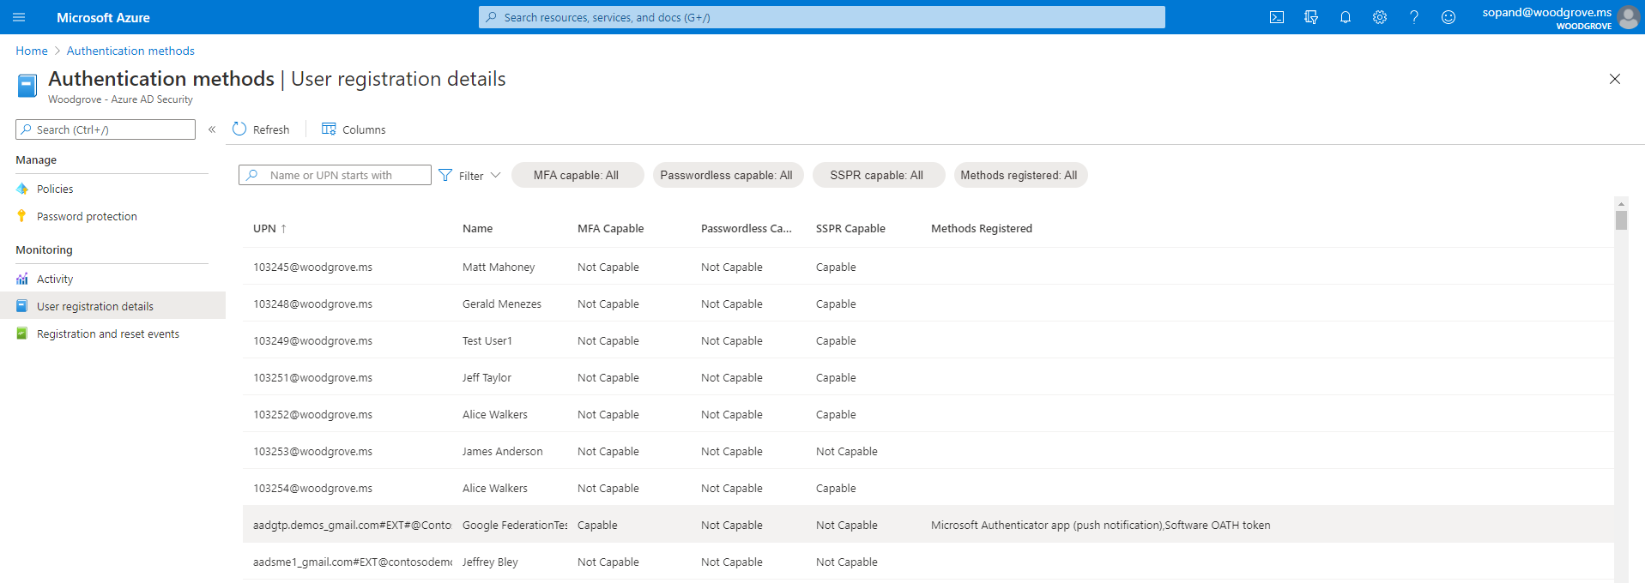Click the help question mark icon
Image resolution: width=1645 pixels, height=583 pixels.
click(1413, 17)
